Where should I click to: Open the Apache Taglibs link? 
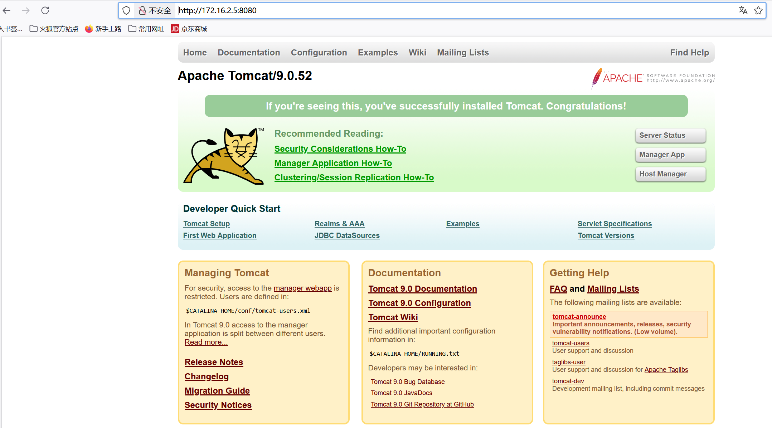[x=666, y=370]
